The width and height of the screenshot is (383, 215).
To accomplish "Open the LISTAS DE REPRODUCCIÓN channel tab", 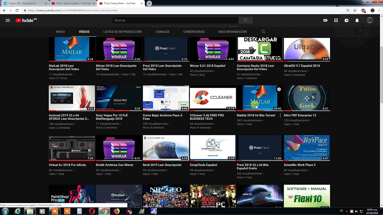I will [123, 32].
